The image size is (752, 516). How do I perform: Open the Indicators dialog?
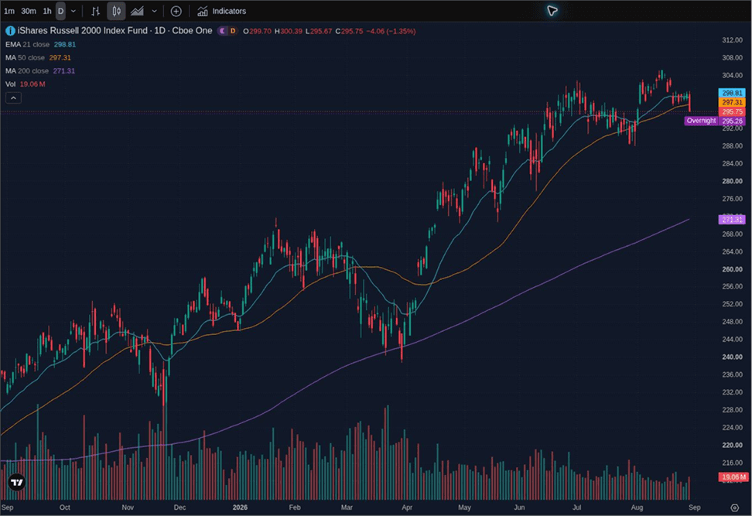pos(221,11)
